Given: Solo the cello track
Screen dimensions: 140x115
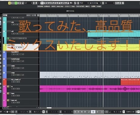Looking at the screenshot, I should tap(10, 31).
